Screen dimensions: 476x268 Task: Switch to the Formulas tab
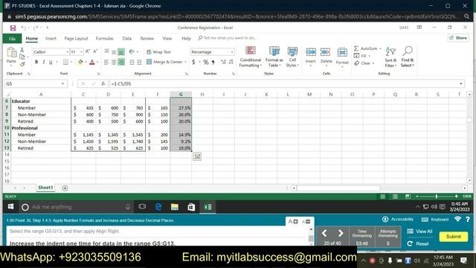click(x=104, y=39)
